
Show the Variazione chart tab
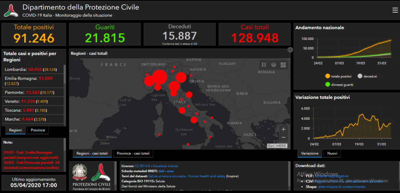(x=310, y=153)
